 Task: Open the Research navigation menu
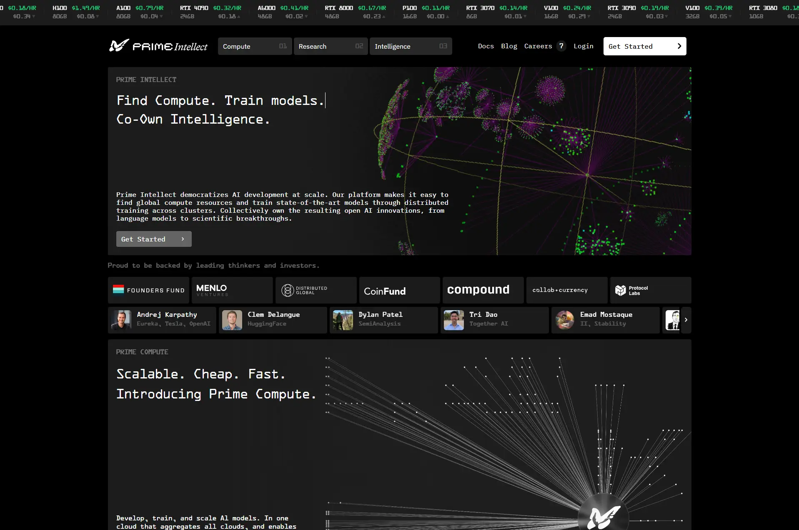coord(331,46)
